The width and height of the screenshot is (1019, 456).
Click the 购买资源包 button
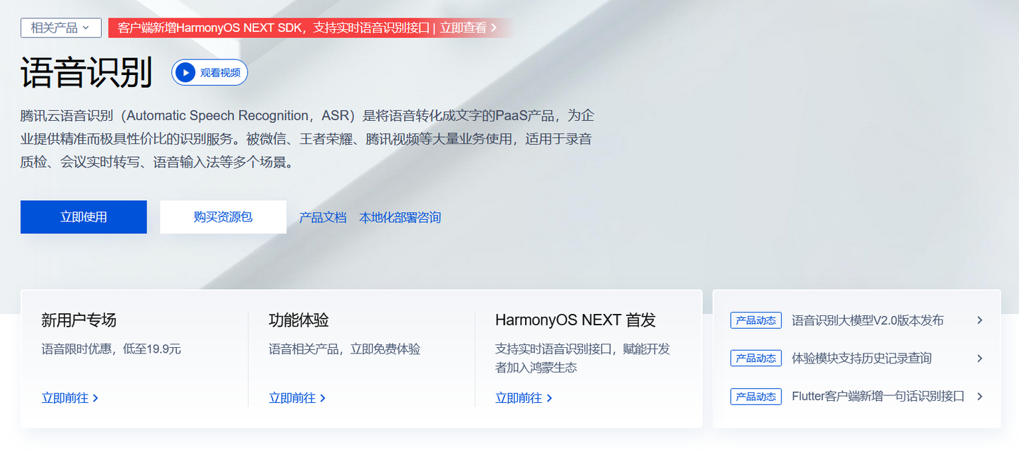point(223,217)
